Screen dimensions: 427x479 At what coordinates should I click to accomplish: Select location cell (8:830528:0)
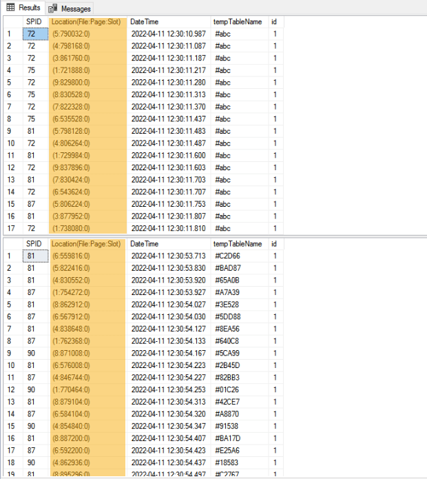click(x=87, y=94)
